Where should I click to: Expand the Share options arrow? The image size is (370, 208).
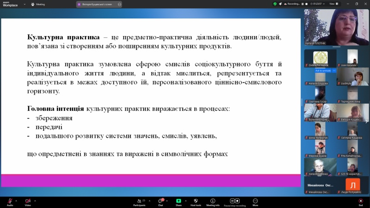pos(185,201)
